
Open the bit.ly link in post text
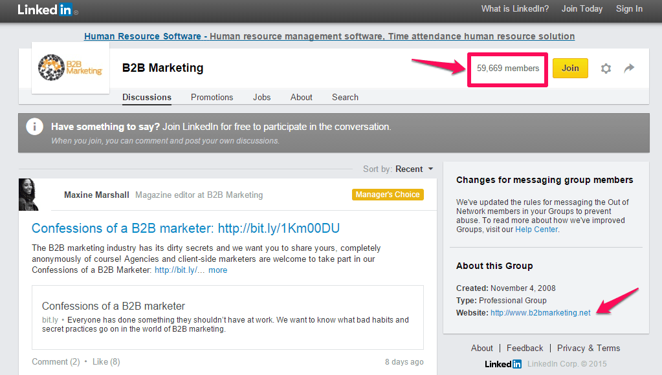[x=179, y=270]
